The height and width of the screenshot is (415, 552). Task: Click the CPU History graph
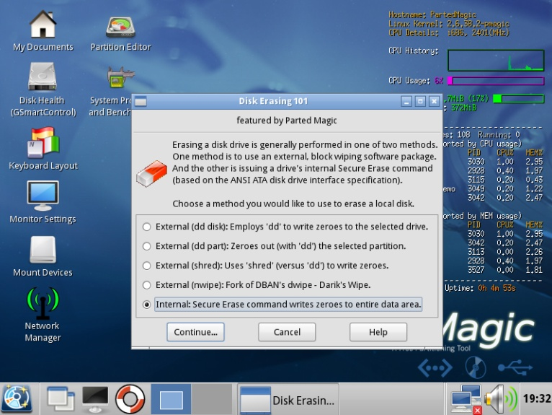[x=496, y=61]
